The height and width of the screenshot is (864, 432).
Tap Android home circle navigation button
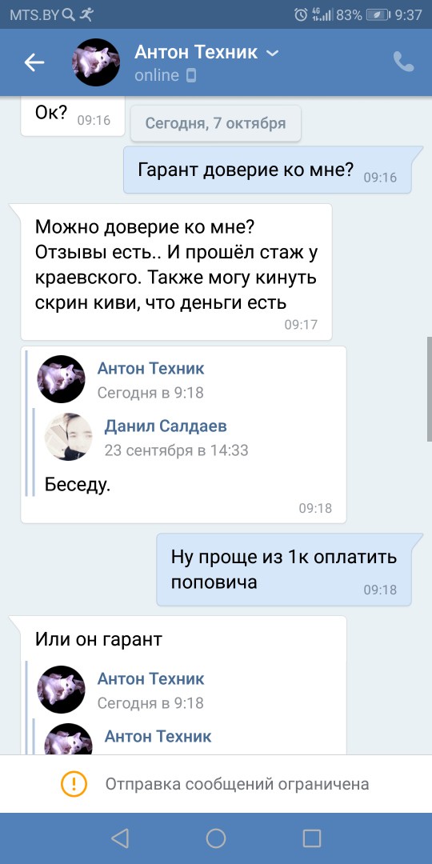[x=216, y=838]
